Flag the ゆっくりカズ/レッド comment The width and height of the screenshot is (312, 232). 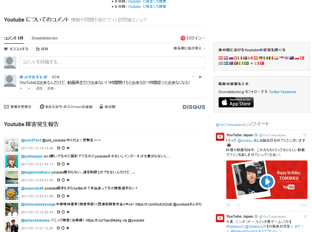(x=200, y=77)
